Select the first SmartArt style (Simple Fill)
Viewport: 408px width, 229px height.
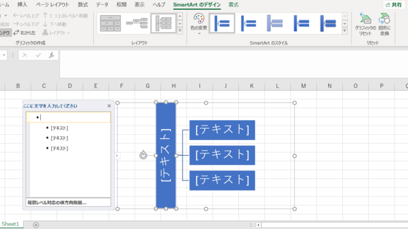point(222,24)
